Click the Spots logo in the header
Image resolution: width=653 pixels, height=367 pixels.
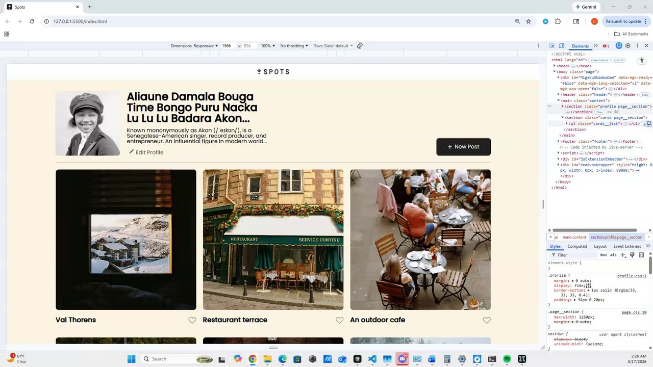point(273,72)
